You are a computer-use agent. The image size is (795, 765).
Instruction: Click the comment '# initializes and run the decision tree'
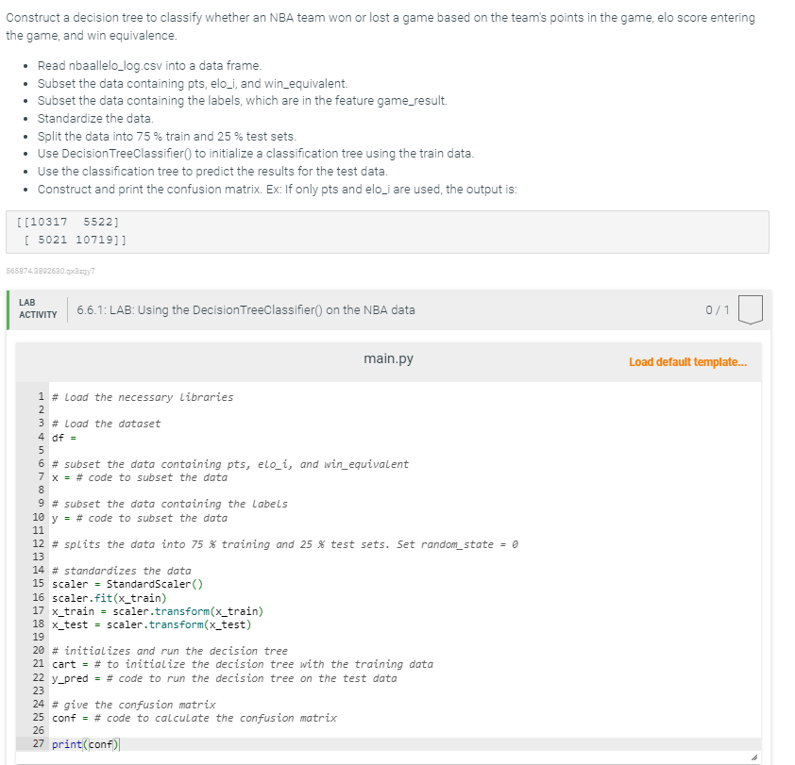[170, 651]
